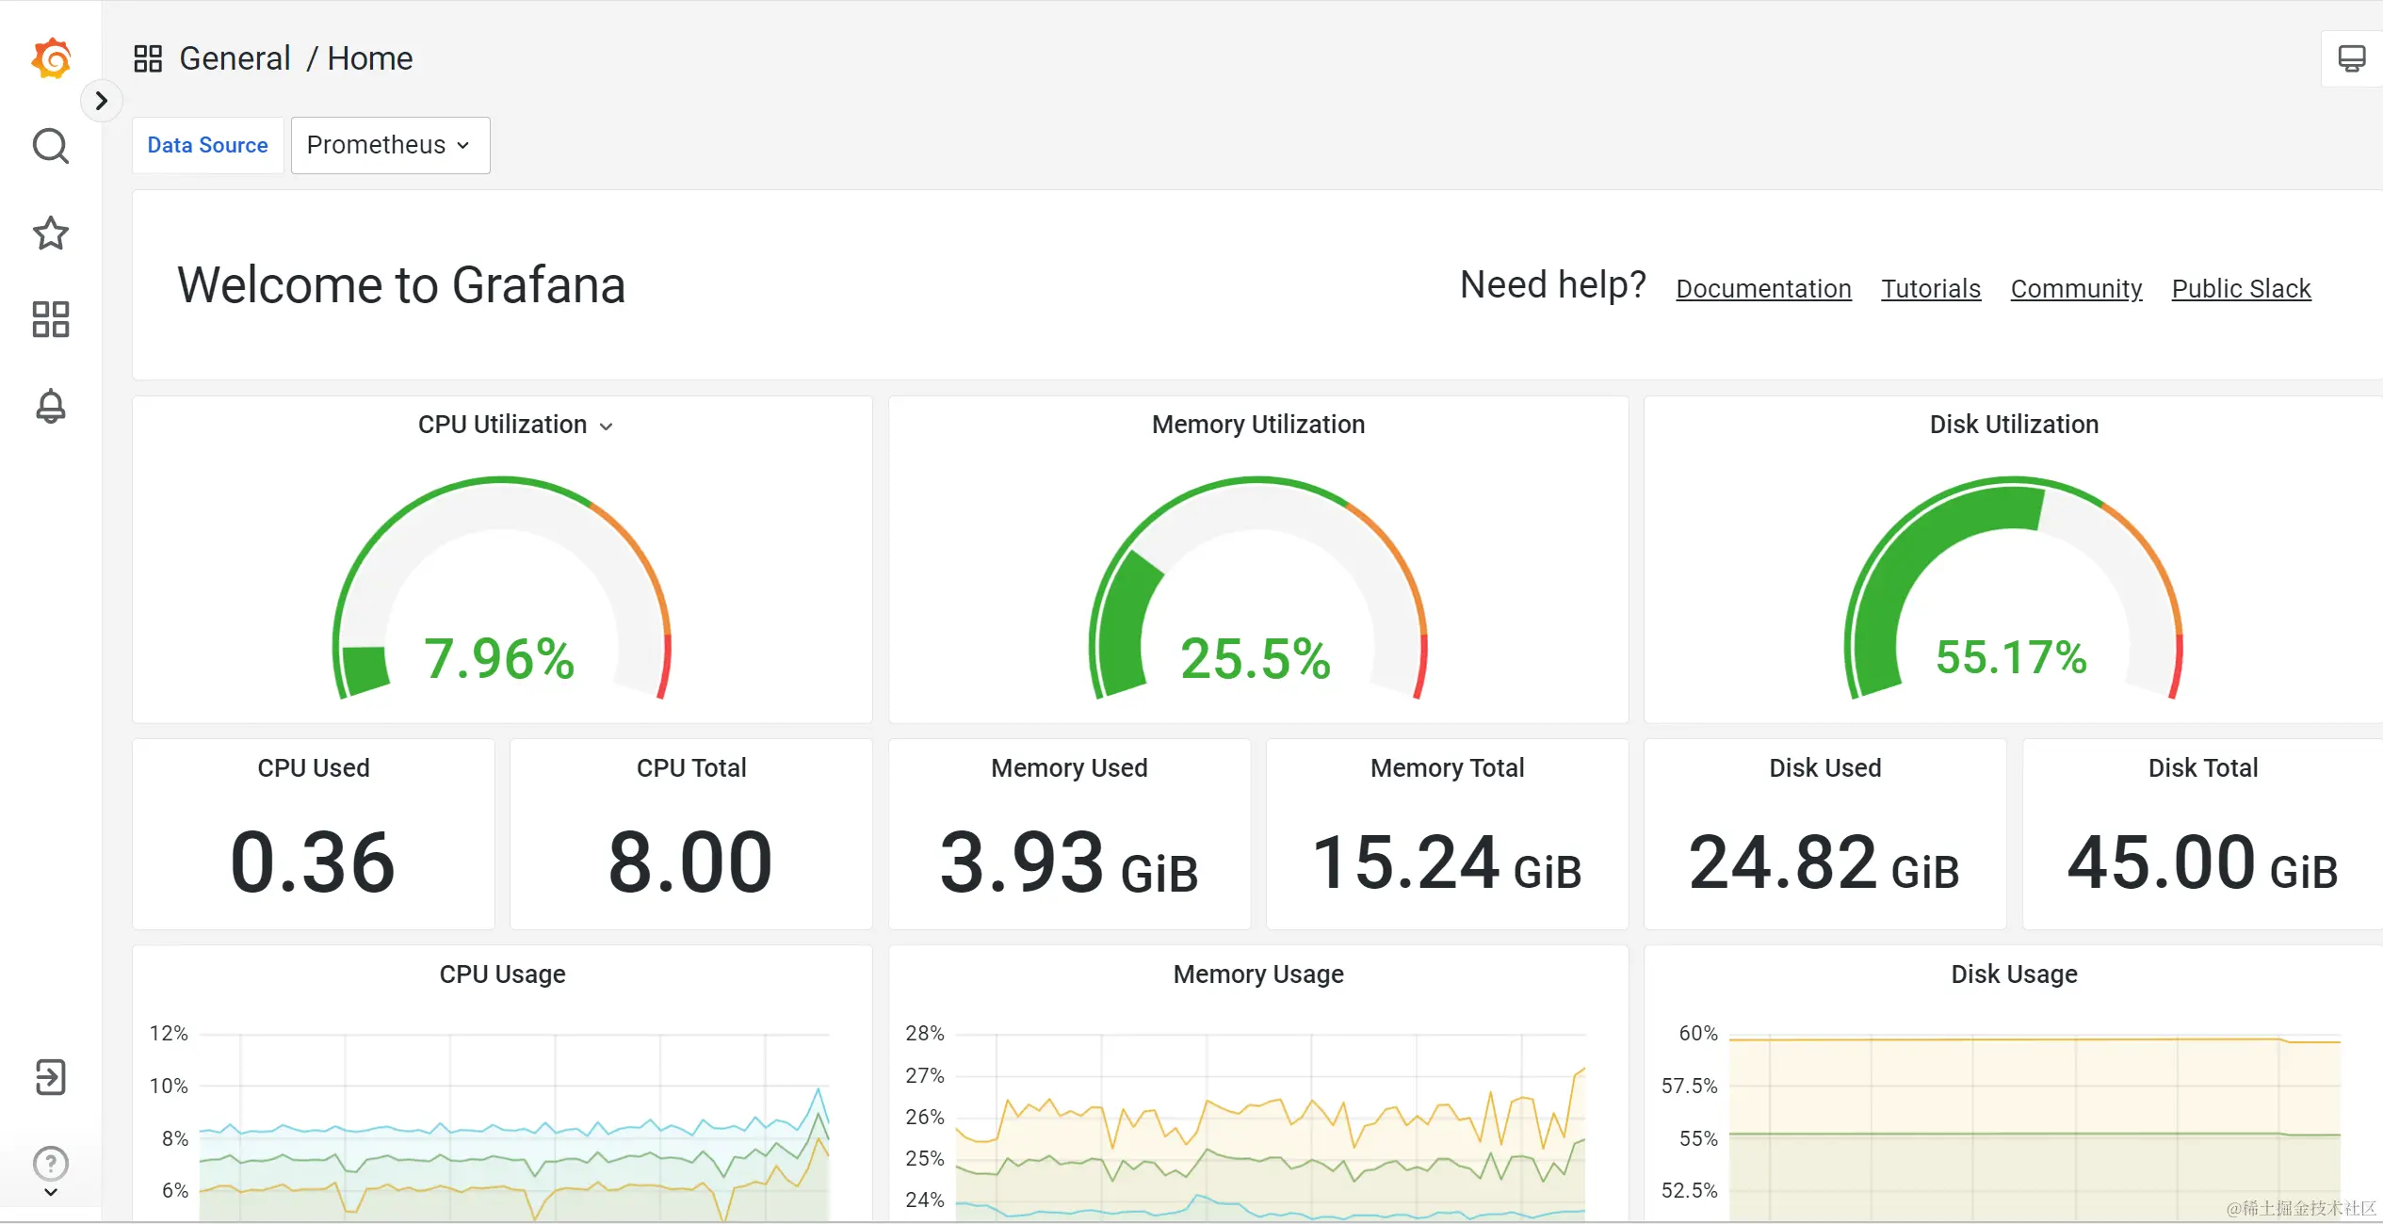Open the Documentation link
This screenshot has height=1224, width=2383.
(1763, 288)
